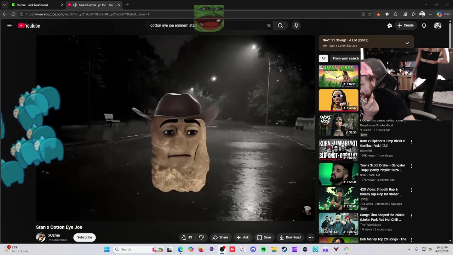Mute the Stan x Cotton Eye Joe tab audio icon
The width and height of the screenshot is (453, 255).
[x=75, y=5]
